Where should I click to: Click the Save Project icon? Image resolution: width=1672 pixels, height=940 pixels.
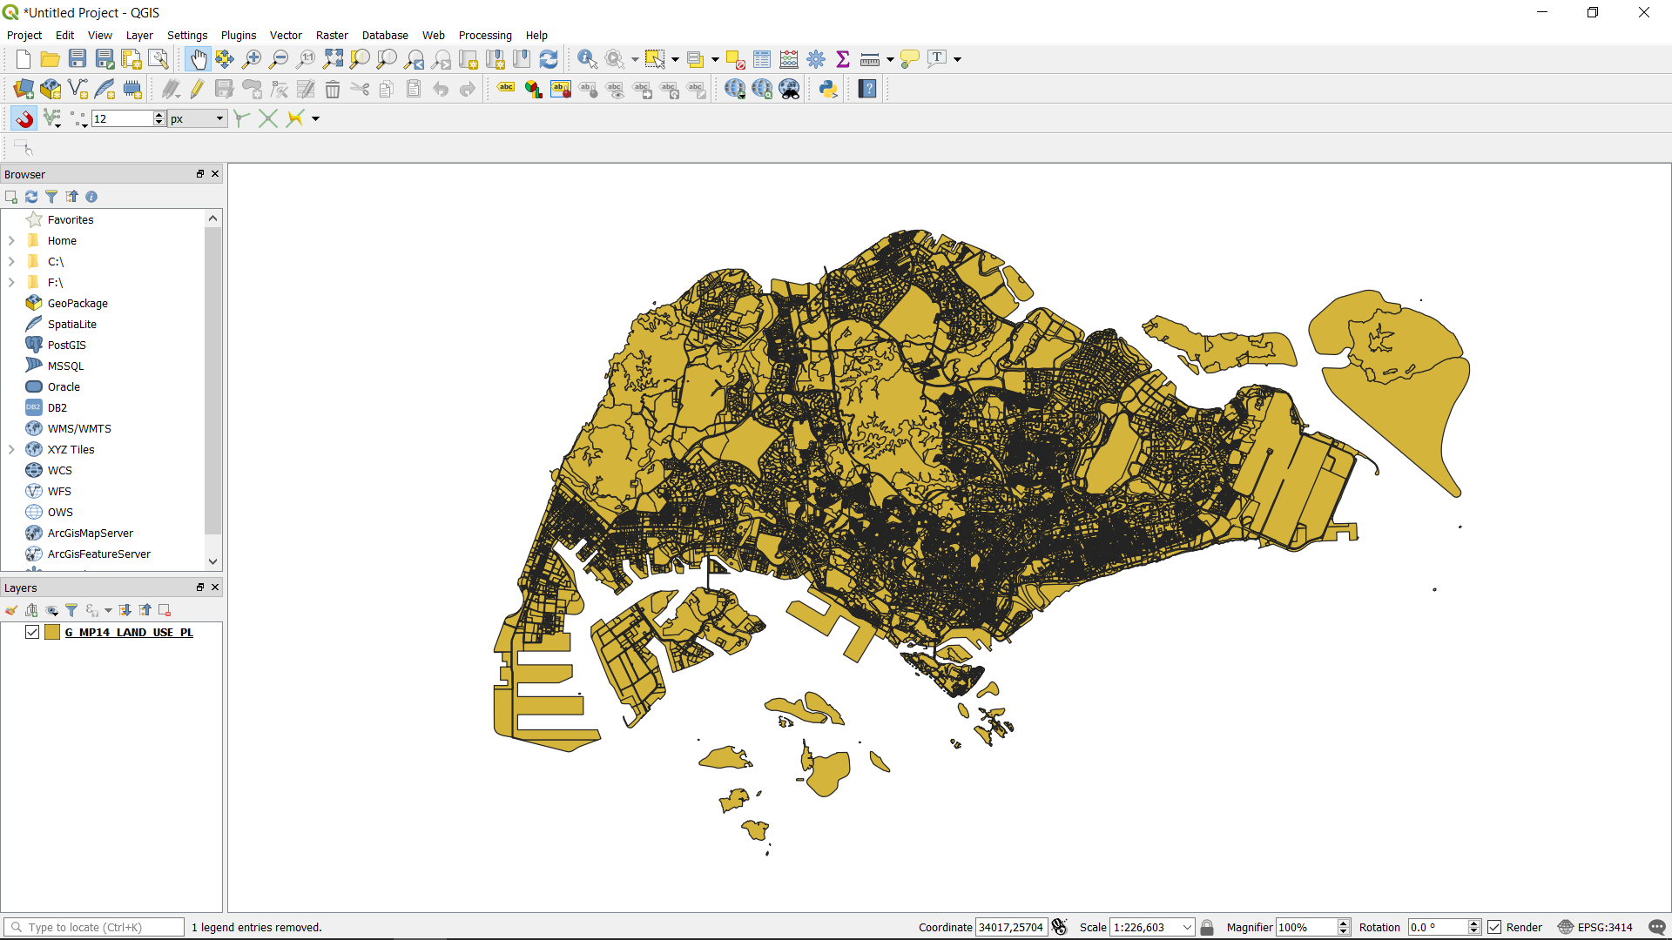pyautogui.click(x=78, y=59)
